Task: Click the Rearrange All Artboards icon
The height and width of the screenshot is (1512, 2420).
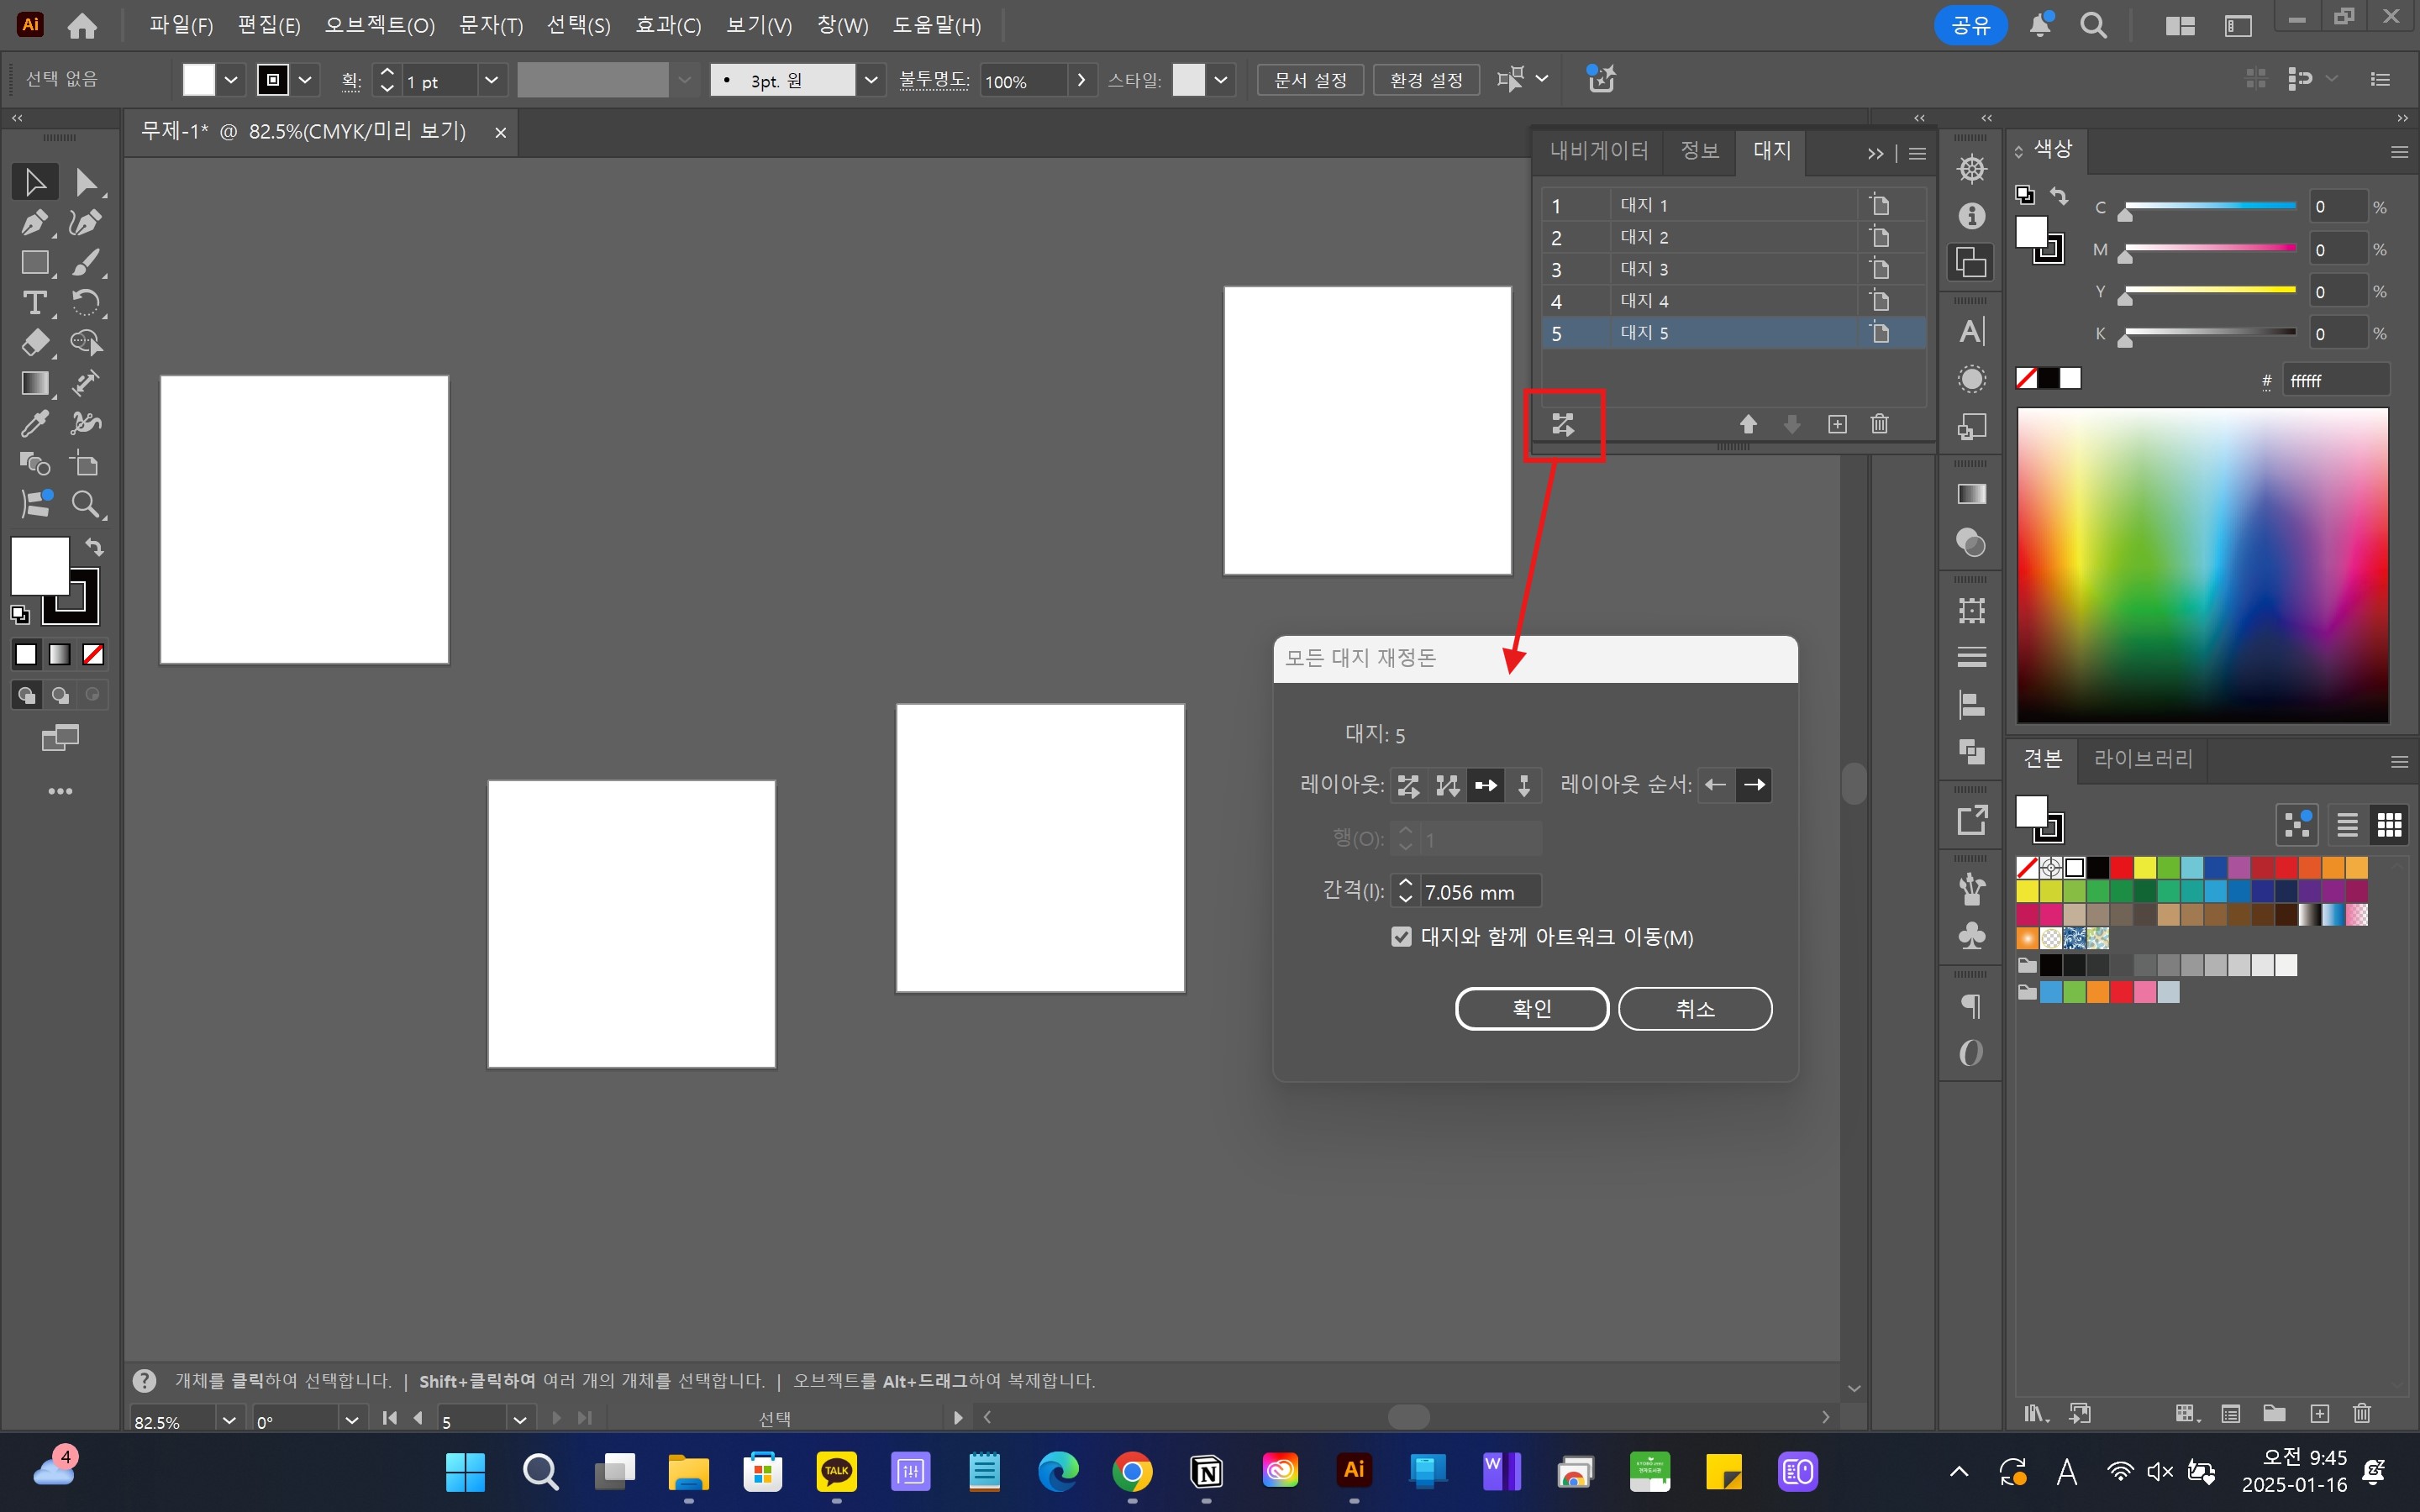Action: 1563,424
